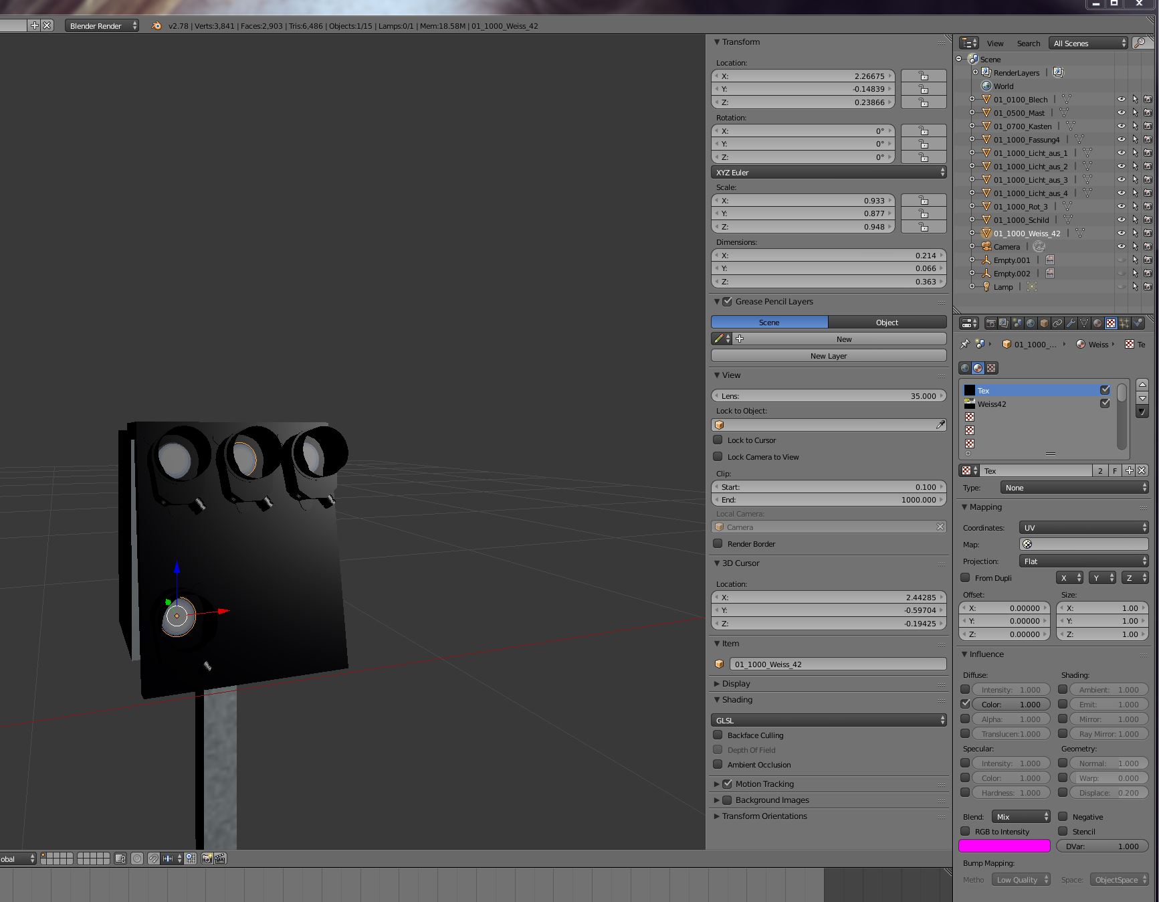Enable Backface Culling checkbox
Viewport: 1159px width, 902px height.
pyautogui.click(x=718, y=735)
